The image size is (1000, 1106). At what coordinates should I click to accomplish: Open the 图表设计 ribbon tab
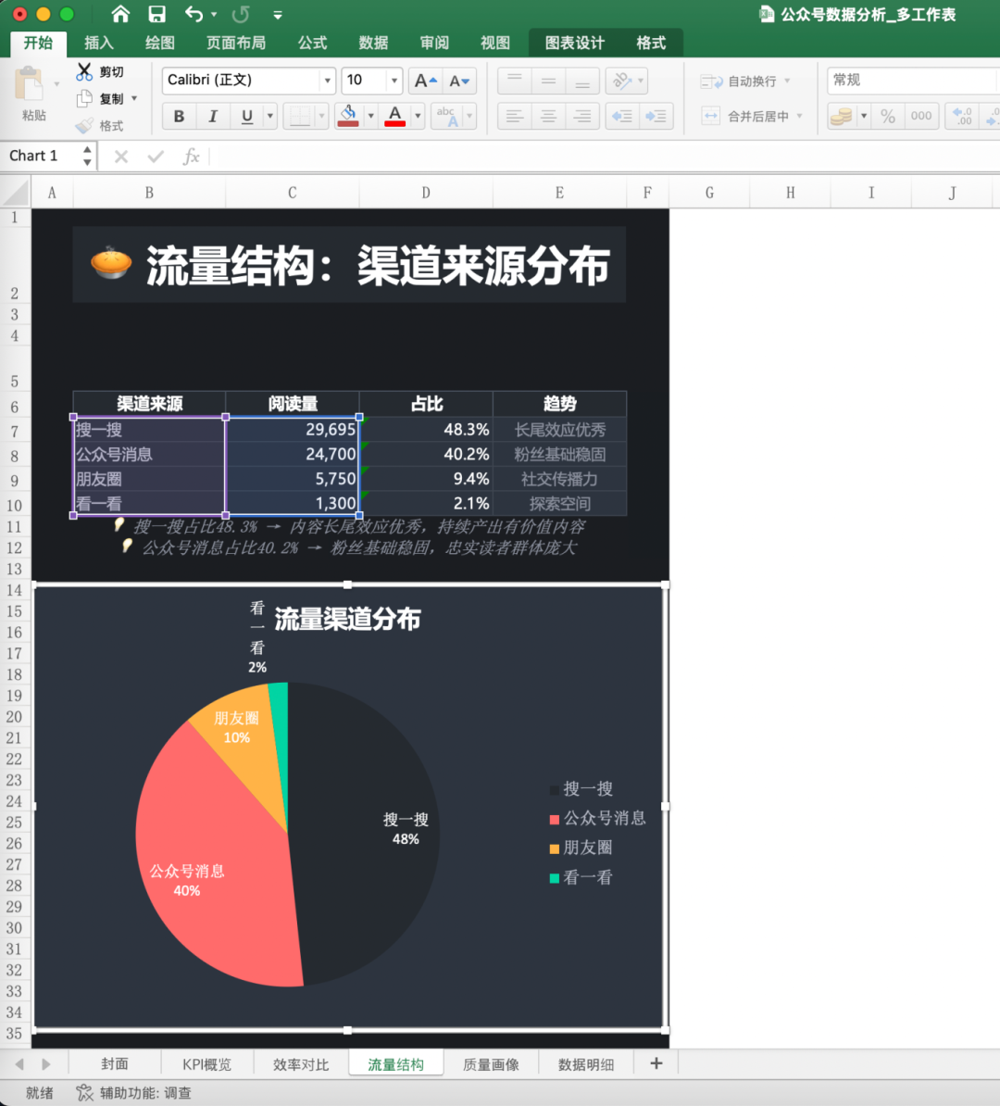[x=575, y=43]
